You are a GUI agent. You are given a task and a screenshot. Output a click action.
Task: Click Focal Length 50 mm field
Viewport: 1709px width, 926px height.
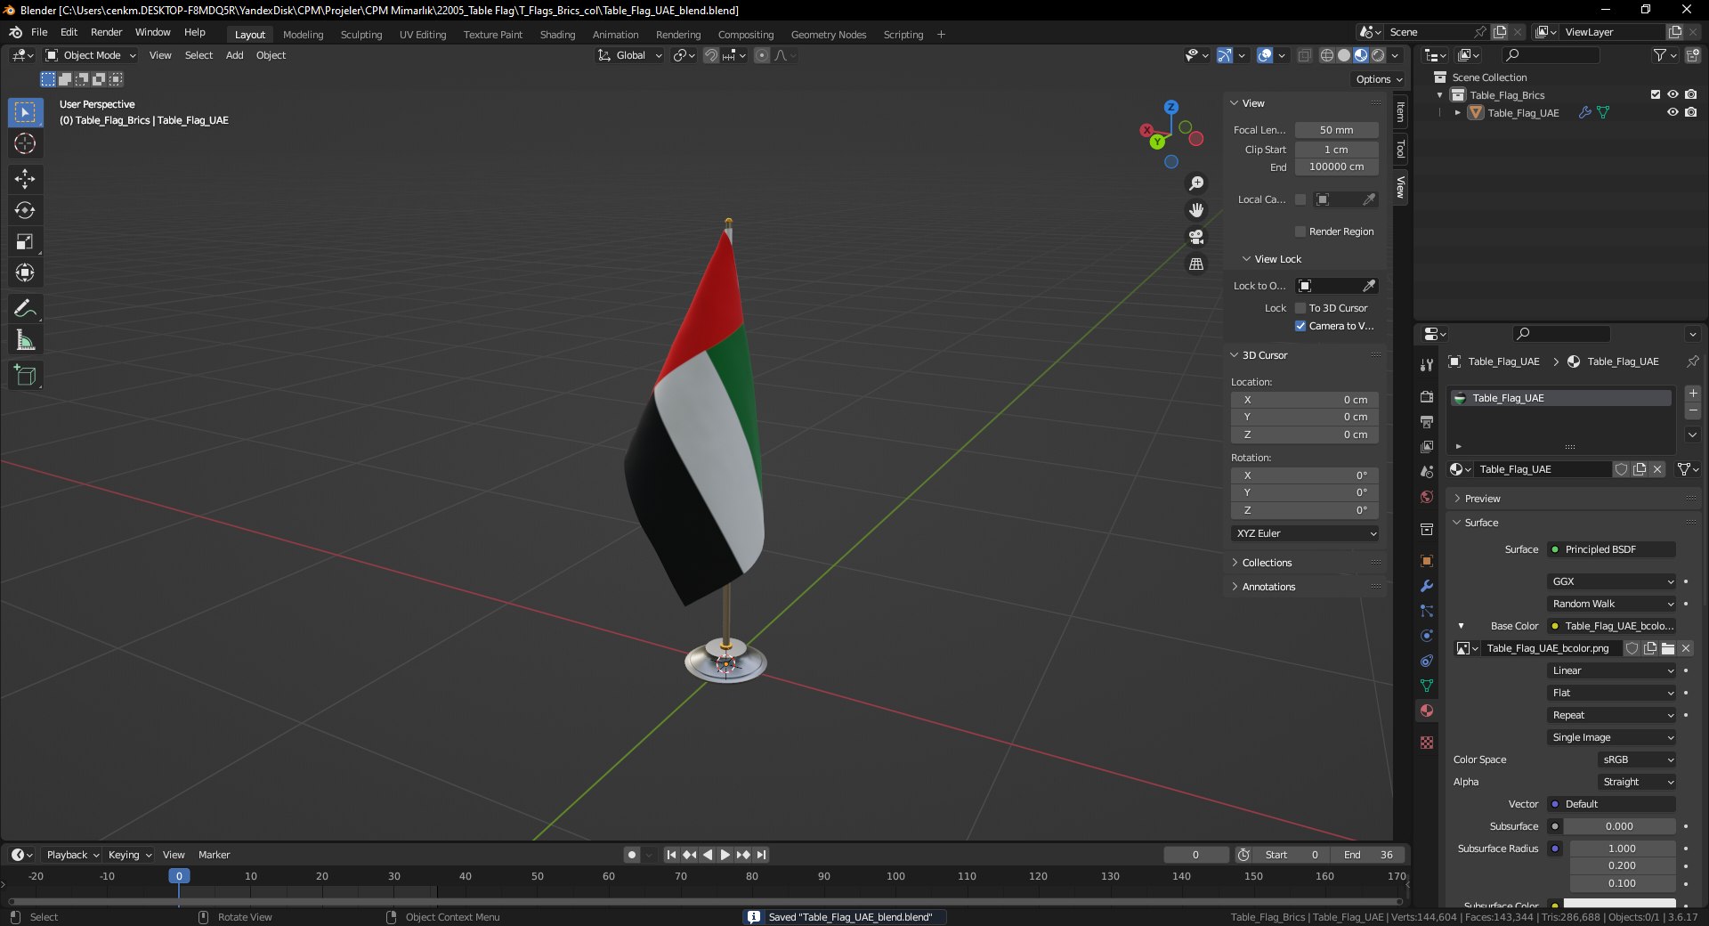[x=1337, y=130]
